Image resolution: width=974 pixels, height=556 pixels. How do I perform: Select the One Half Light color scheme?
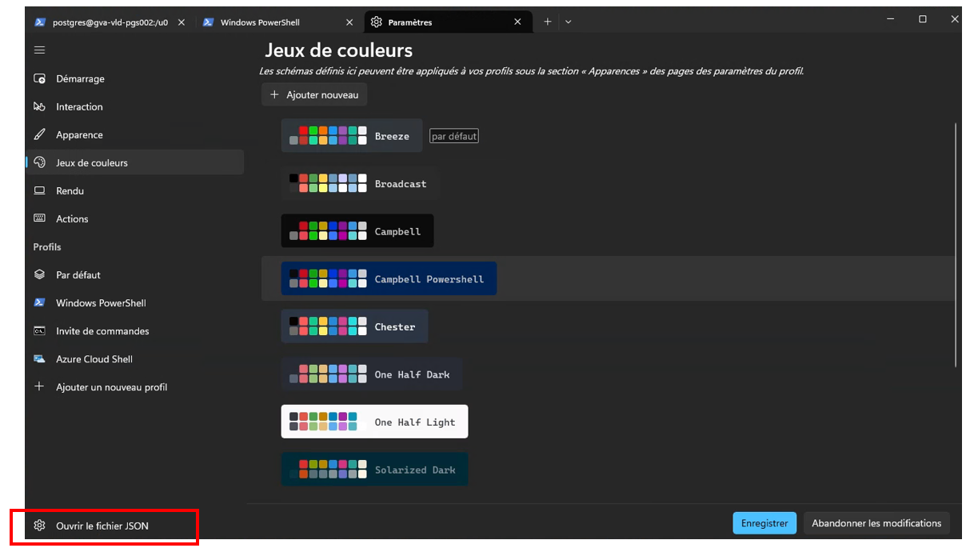pos(374,422)
